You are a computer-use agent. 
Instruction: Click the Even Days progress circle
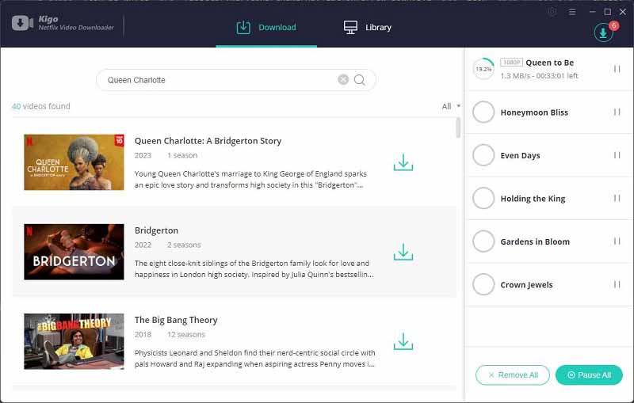pyautogui.click(x=483, y=155)
